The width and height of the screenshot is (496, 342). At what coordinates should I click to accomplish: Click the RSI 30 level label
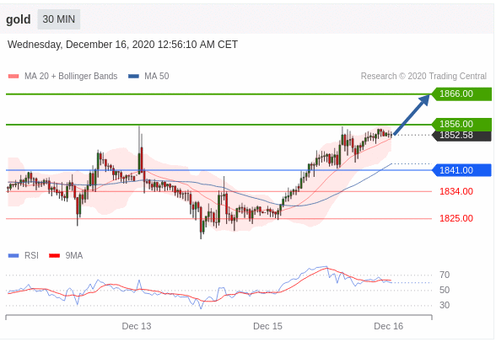(x=445, y=305)
